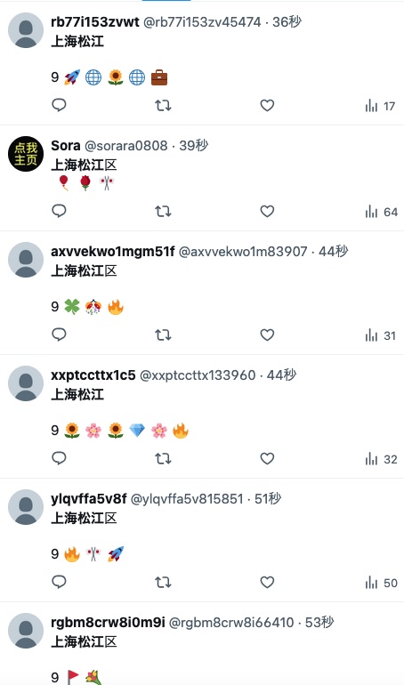Open axvvekwo1mgm51f username link

113,252
